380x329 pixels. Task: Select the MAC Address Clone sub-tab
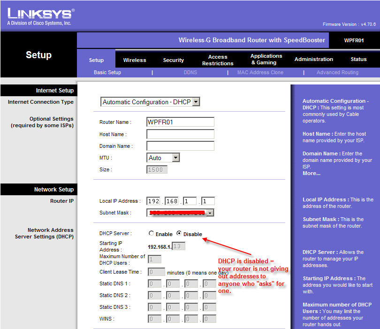point(260,72)
